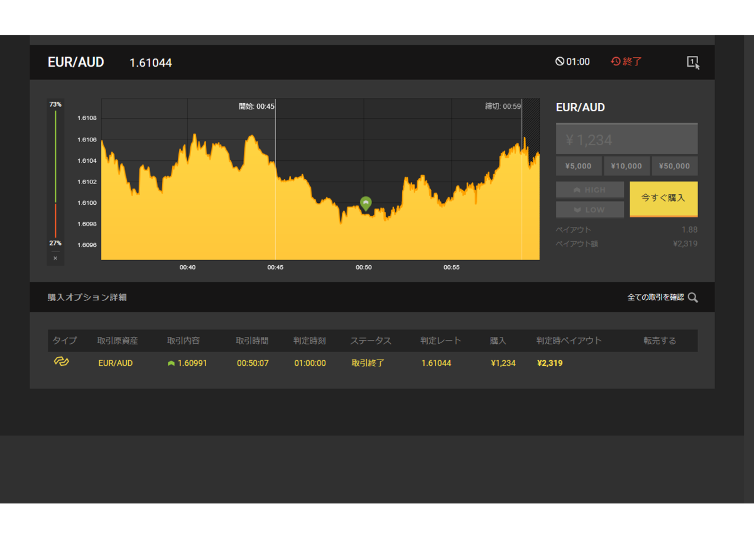Click the 購入オプション詳細 section title
The image size is (754, 538).
87,297
